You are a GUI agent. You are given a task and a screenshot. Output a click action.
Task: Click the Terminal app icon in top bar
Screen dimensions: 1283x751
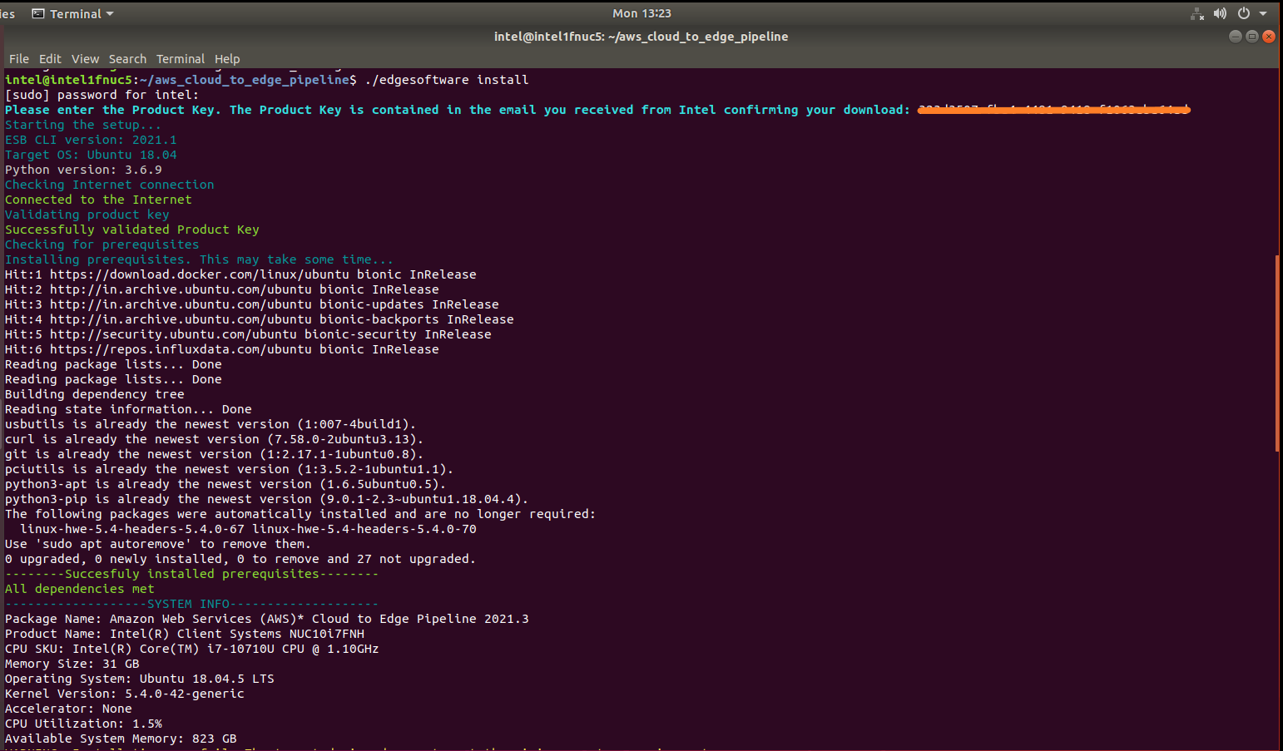coord(38,13)
